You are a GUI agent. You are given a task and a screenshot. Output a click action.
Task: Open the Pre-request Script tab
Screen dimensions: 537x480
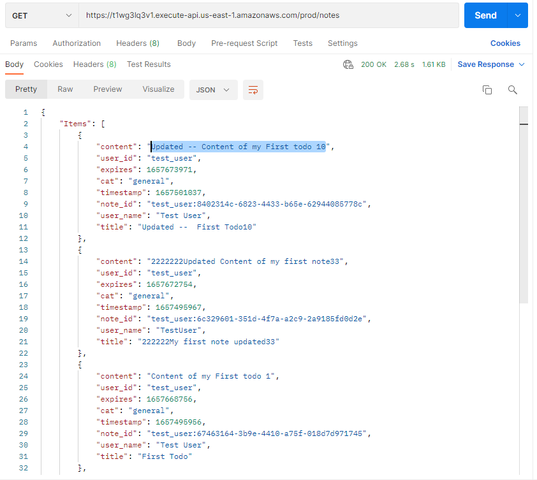(244, 43)
